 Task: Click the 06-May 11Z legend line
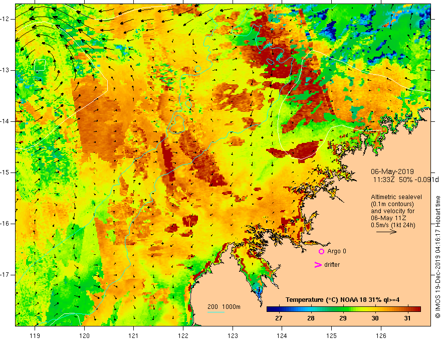[x=388, y=218]
